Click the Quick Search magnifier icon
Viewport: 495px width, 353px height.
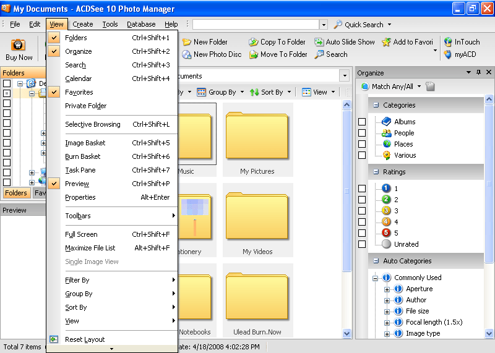tap(337, 24)
